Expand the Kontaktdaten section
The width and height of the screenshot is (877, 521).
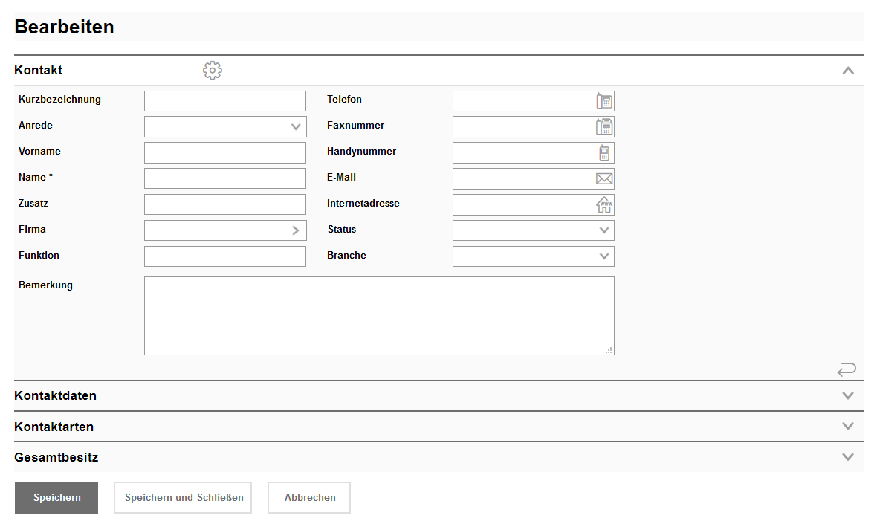(848, 395)
